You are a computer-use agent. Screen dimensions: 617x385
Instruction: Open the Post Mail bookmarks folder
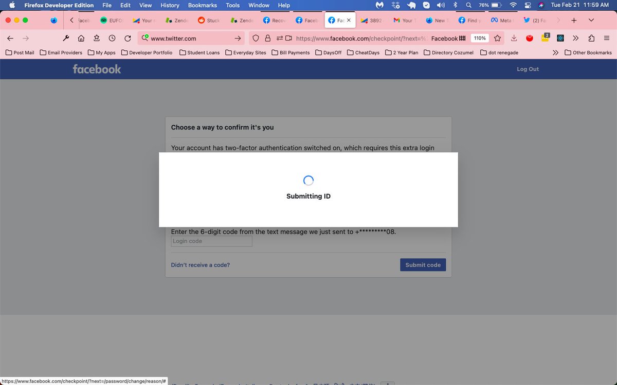(x=20, y=52)
